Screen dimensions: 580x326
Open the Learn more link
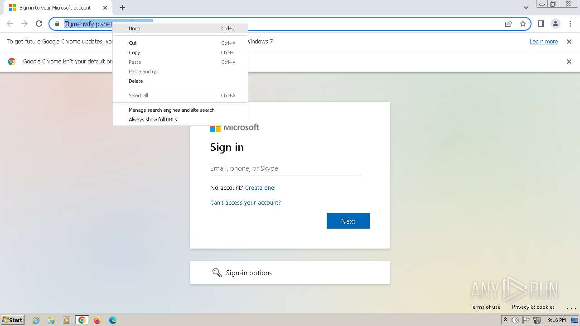tap(544, 42)
